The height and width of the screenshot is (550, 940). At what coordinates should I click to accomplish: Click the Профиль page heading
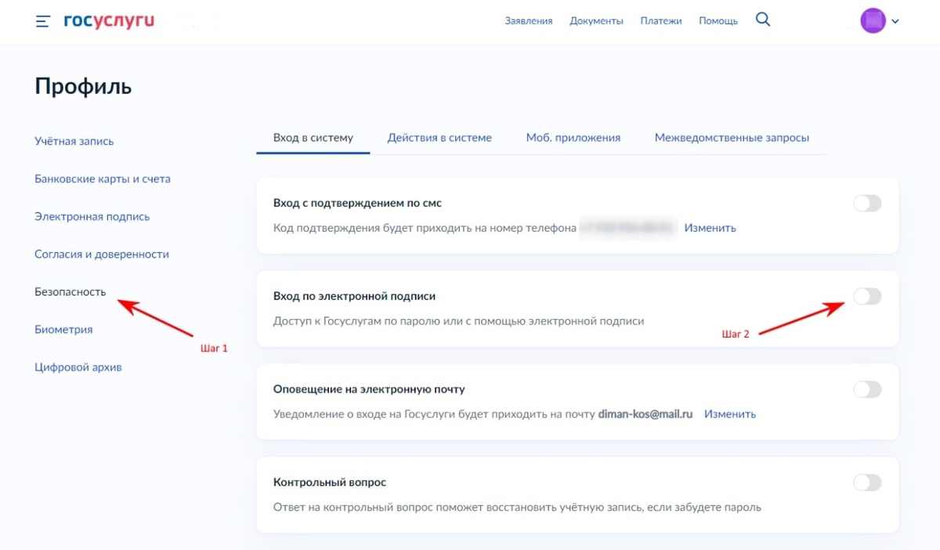point(83,86)
